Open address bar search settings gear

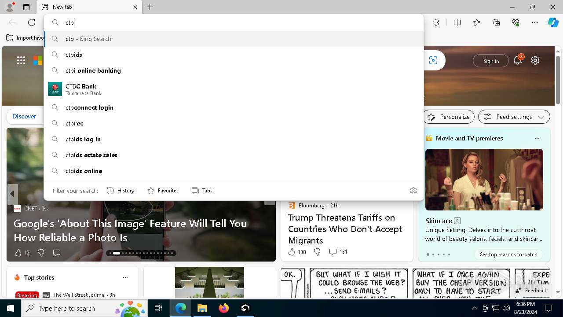click(x=413, y=191)
